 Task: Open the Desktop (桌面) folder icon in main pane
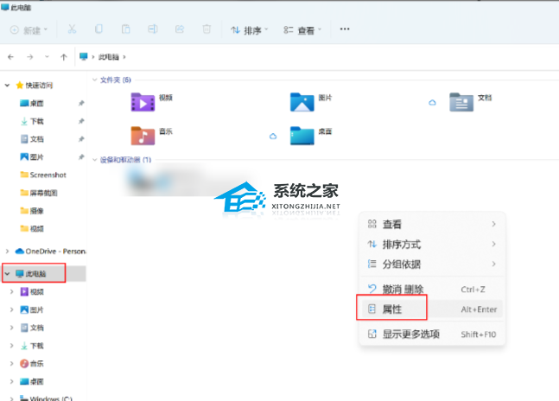pos(302,136)
